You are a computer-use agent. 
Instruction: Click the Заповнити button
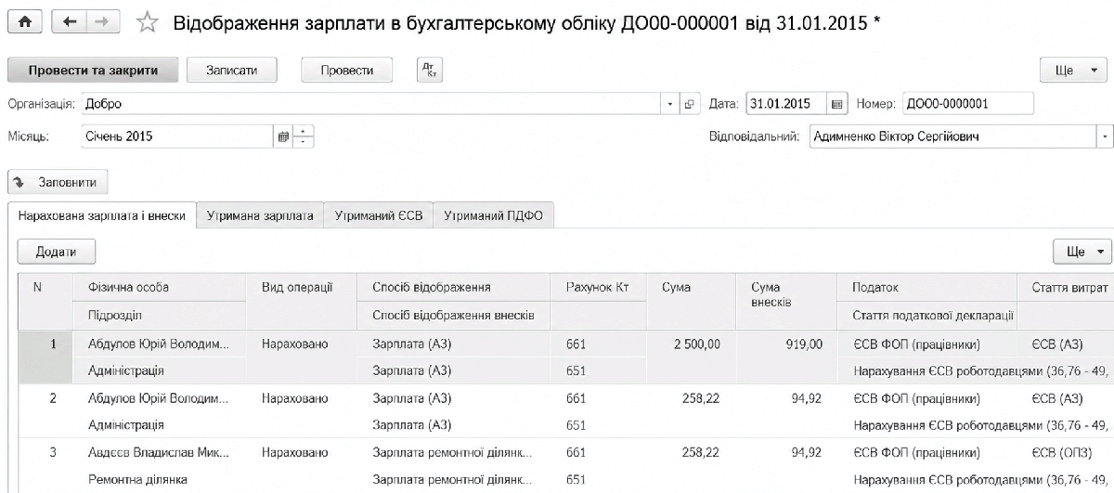[58, 182]
